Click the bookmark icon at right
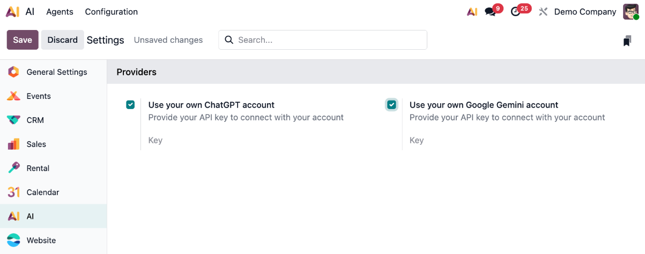 point(627,41)
